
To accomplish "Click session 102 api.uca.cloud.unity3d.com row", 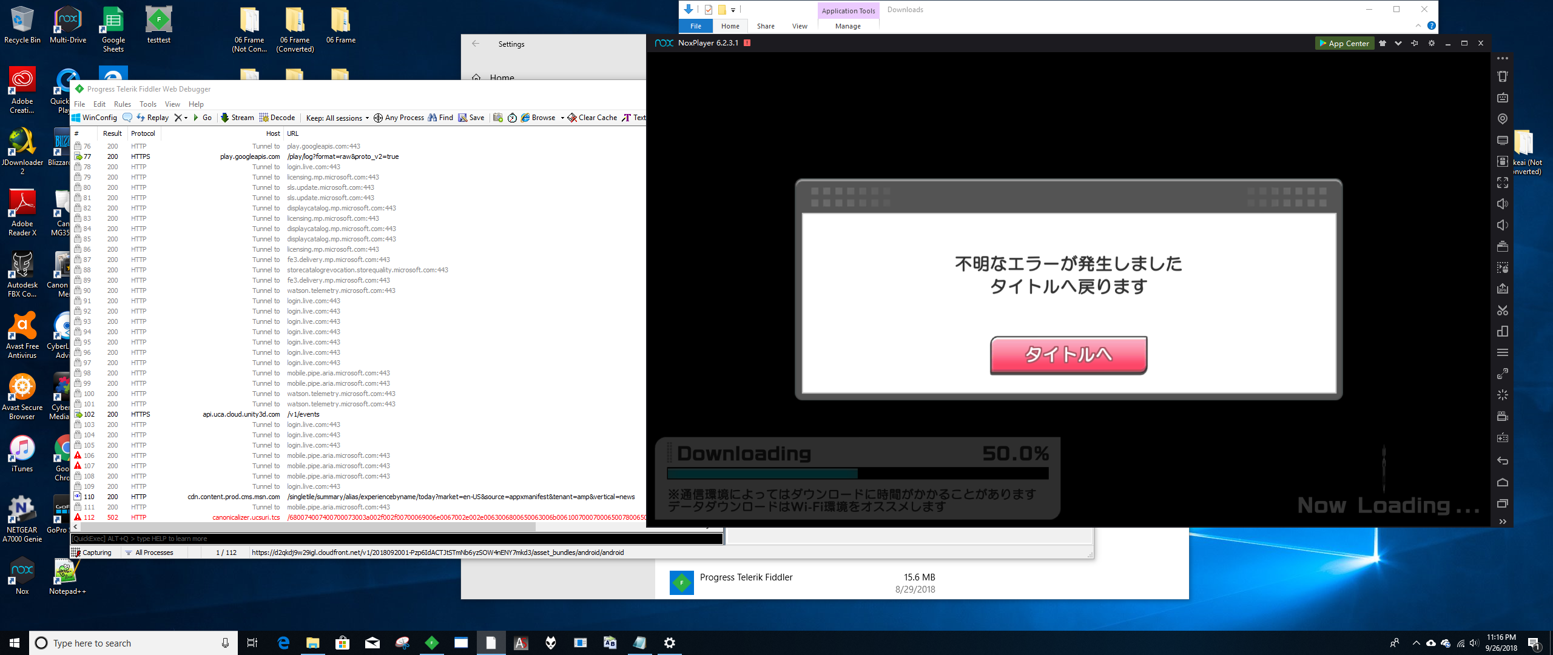I will [x=241, y=414].
